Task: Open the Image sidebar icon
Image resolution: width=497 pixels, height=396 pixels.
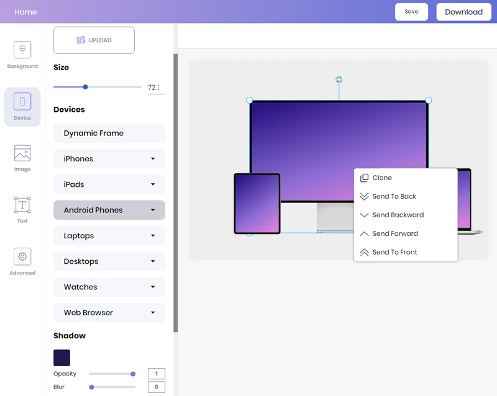Action: click(x=22, y=153)
